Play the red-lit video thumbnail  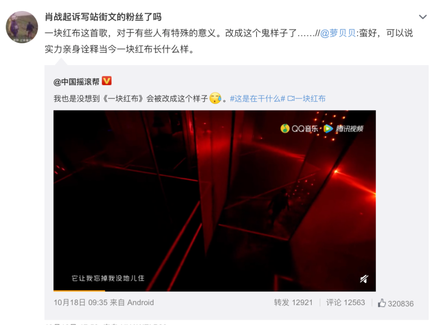pos(215,201)
